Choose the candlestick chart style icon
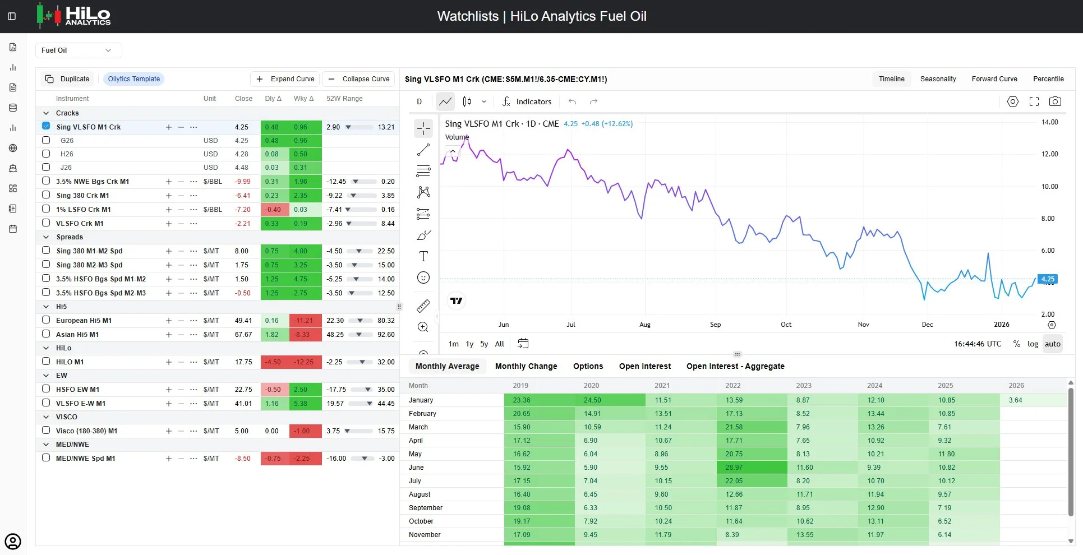Viewport: 1083px width, 555px height. 467,101
